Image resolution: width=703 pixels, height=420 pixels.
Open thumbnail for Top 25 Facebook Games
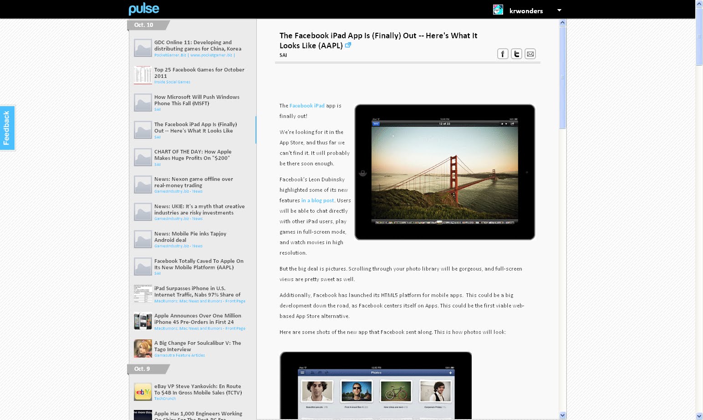[143, 75]
